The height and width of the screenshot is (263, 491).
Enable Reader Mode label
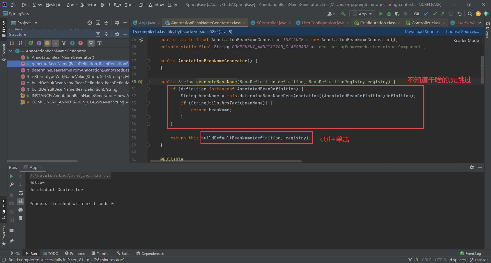(466, 40)
